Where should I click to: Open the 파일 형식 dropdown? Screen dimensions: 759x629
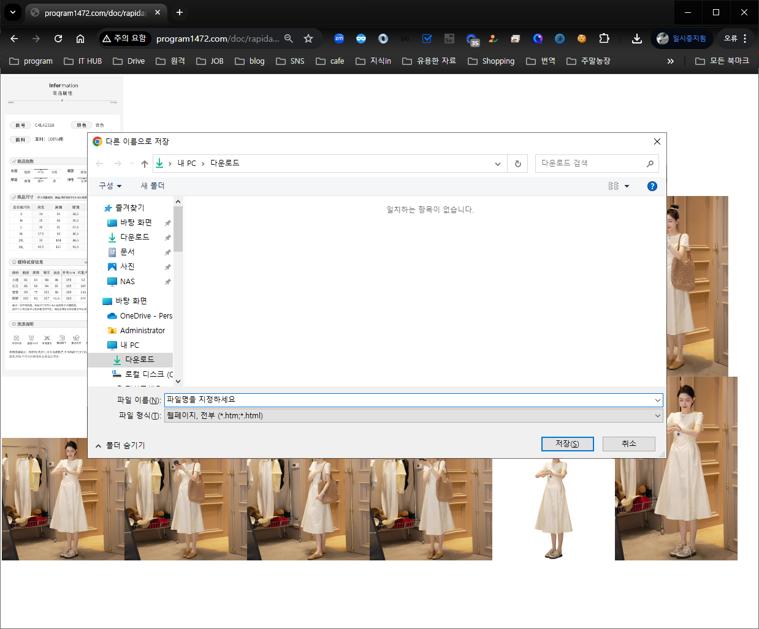414,415
